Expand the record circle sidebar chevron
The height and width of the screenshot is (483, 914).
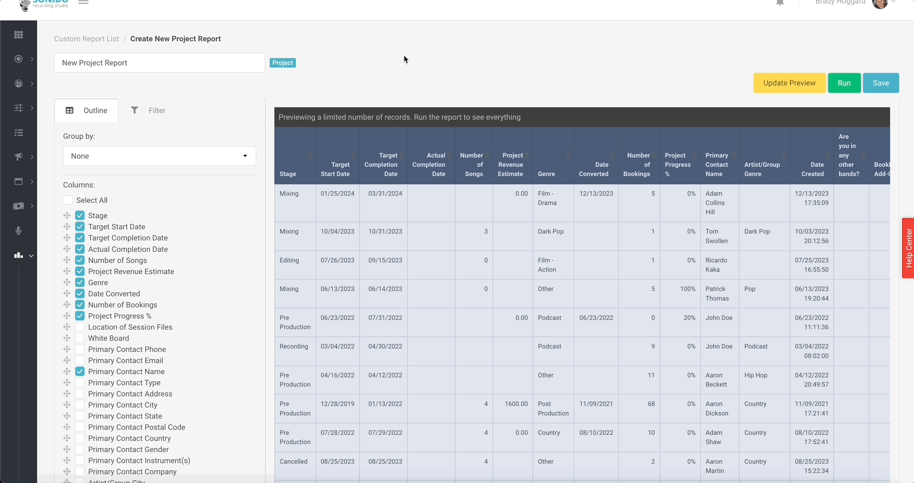pyautogui.click(x=32, y=59)
